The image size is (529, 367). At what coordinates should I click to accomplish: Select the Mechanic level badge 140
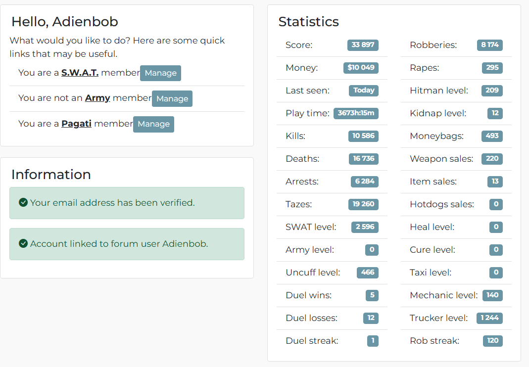point(492,295)
